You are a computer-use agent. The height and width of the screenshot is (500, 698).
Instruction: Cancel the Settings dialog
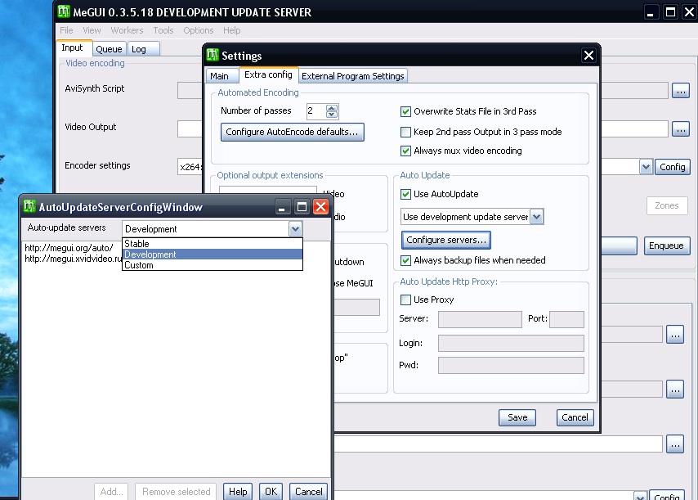pyautogui.click(x=575, y=417)
